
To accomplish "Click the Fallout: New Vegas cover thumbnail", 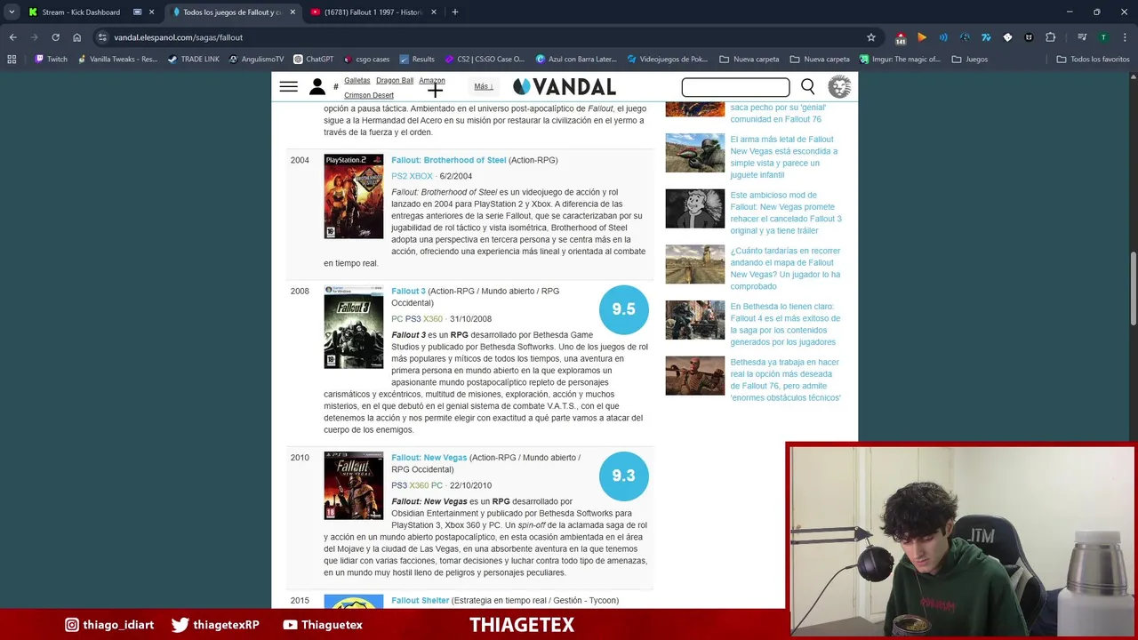I will [354, 485].
